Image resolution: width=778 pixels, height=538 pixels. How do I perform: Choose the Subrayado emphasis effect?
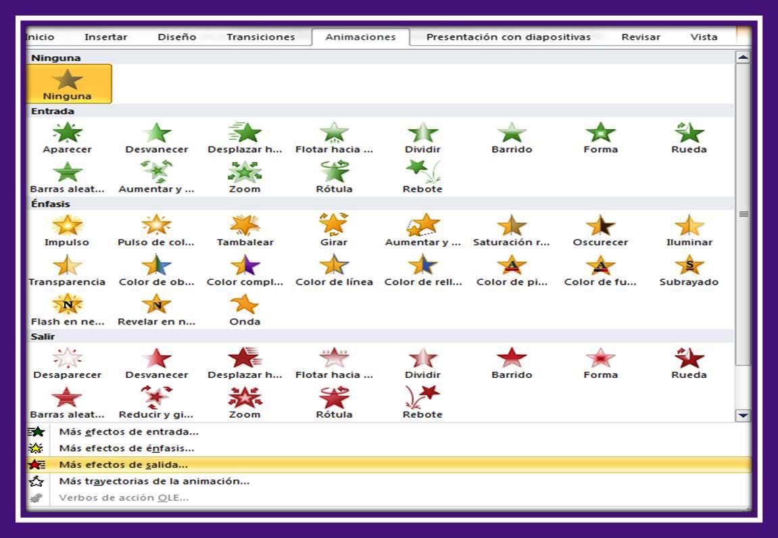[x=689, y=270]
